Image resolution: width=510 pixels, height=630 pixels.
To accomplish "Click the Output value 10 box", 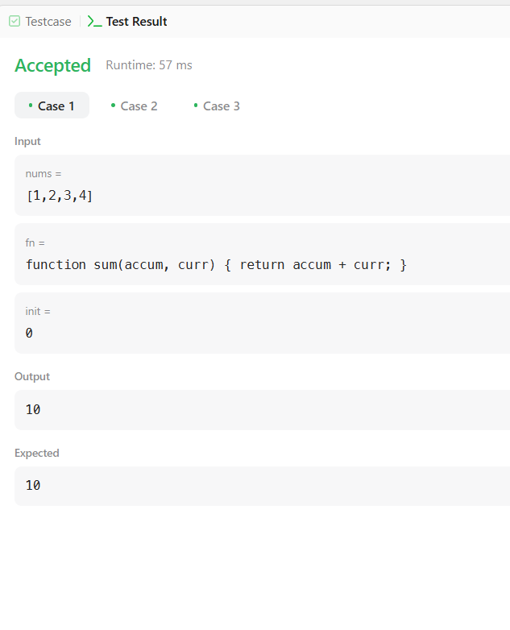I will 262,410.
